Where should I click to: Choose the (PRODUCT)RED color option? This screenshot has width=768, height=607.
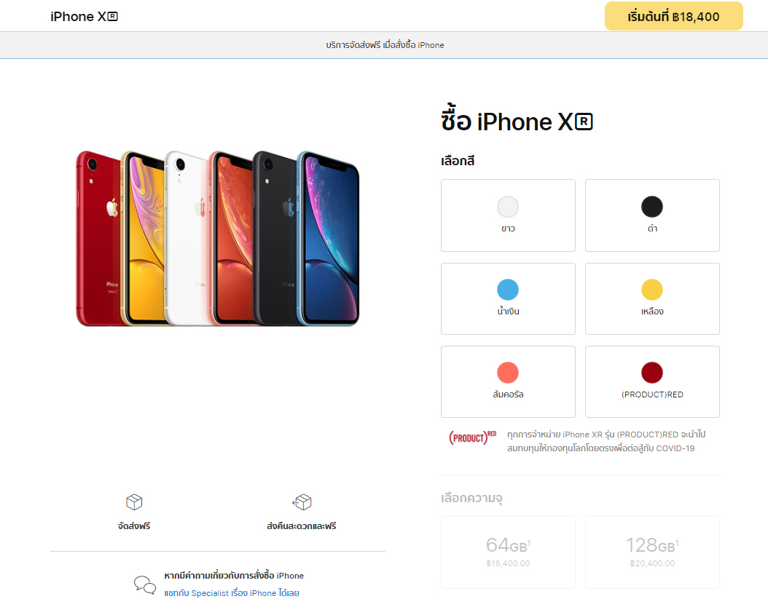coord(652,381)
